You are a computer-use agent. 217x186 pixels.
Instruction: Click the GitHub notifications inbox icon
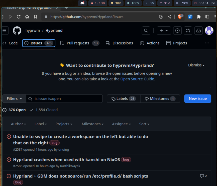pyautogui.click(x=198, y=31)
